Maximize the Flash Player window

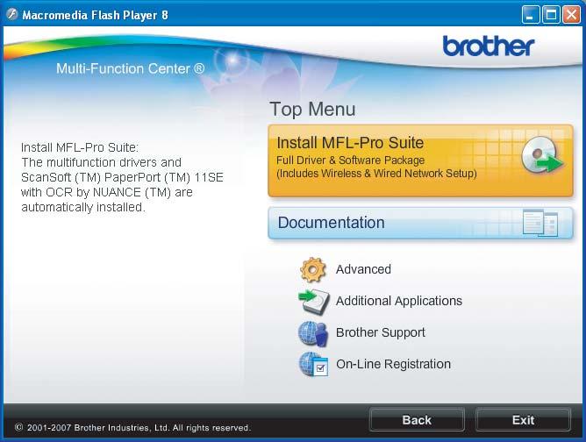coord(551,15)
